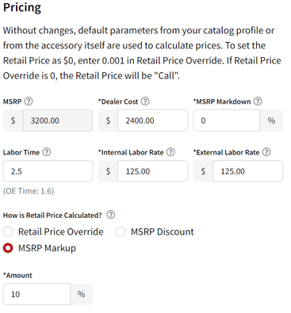Click the Amount field showing 10
The width and height of the screenshot is (291, 313).
tap(36, 294)
